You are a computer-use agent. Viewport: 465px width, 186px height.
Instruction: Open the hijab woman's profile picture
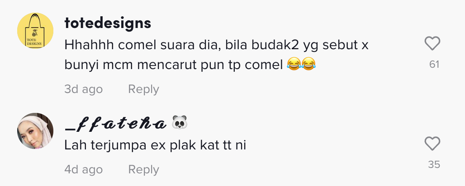click(35, 130)
